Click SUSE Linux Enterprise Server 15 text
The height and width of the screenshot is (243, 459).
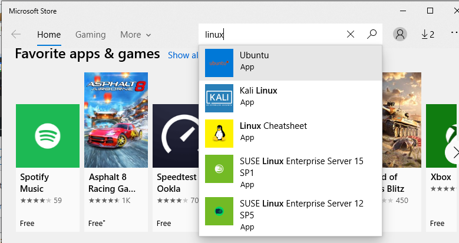[x=302, y=167]
